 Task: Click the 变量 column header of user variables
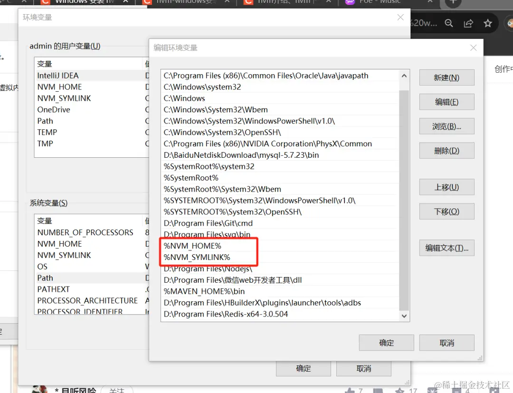pyautogui.click(x=88, y=64)
